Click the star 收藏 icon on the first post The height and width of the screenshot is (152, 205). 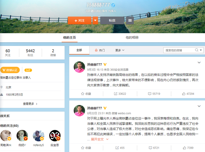click(x=82, y=94)
